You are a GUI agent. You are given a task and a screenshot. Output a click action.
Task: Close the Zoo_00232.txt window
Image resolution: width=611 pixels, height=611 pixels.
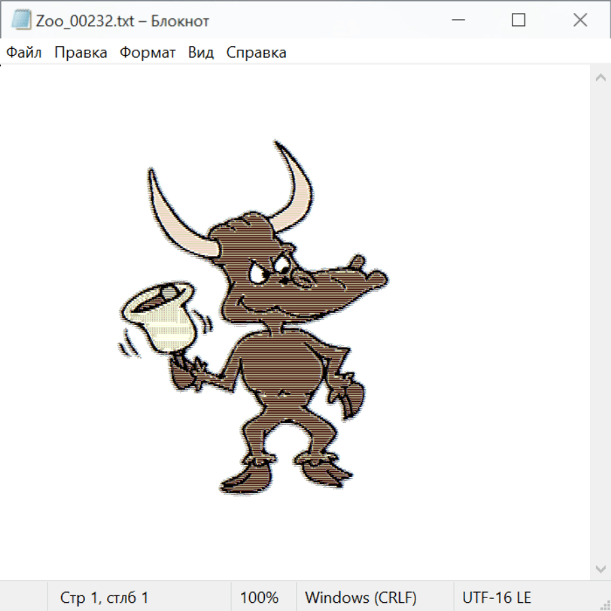580,20
